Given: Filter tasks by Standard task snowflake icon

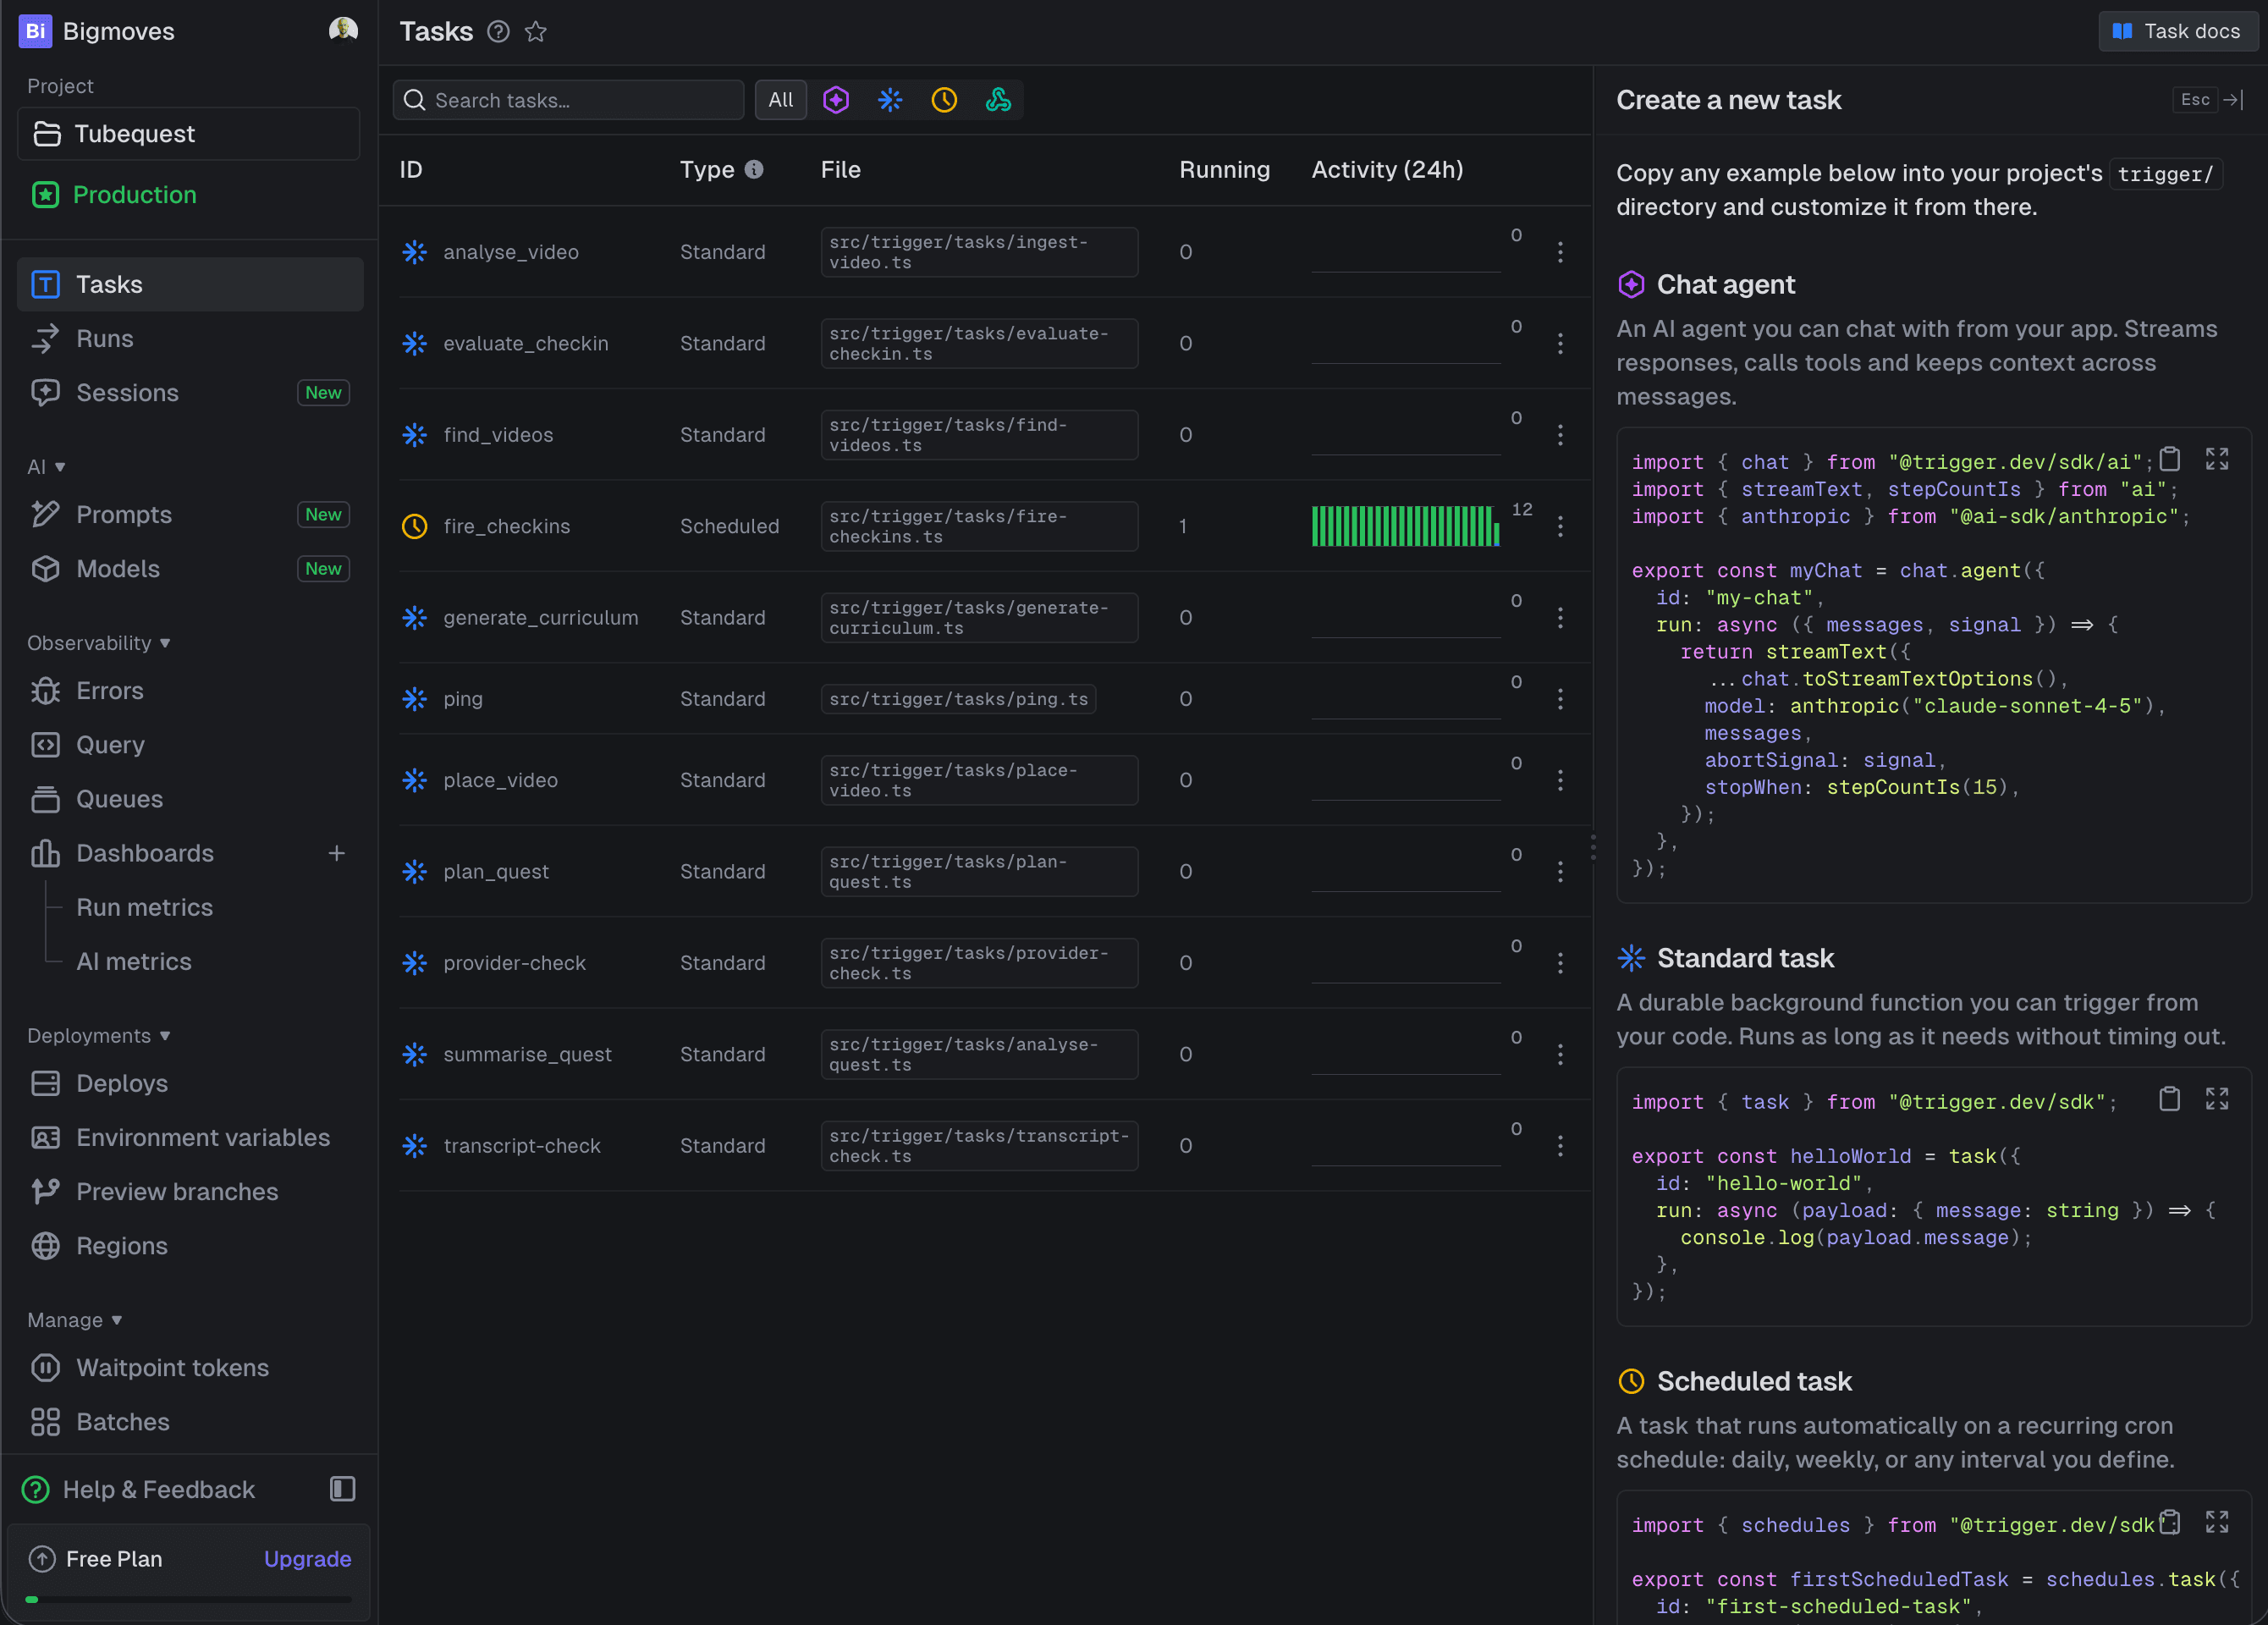Looking at the screenshot, I should (890, 100).
